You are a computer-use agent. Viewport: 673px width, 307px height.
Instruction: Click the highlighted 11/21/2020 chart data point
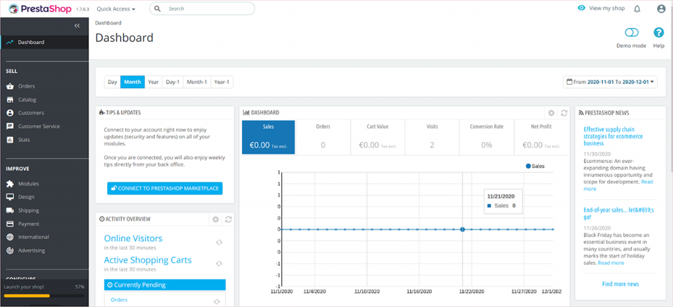tap(462, 229)
